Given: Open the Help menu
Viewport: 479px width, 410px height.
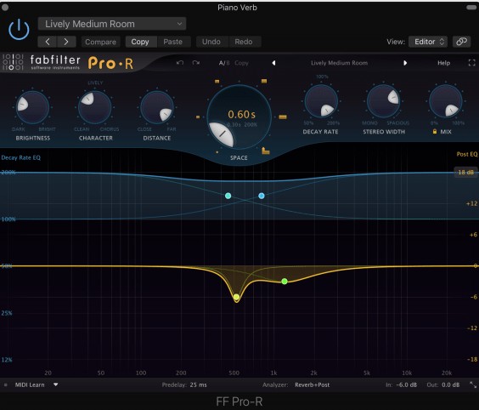Looking at the screenshot, I should (x=443, y=63).
